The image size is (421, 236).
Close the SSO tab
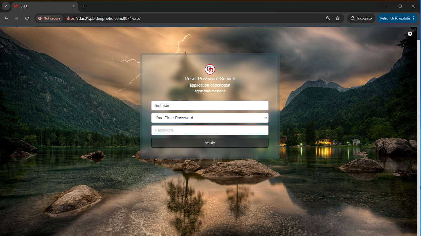(74, 6)
